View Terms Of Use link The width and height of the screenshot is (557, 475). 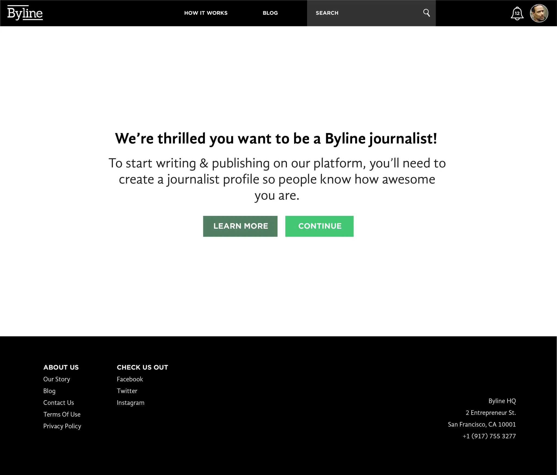pos(62,414)
